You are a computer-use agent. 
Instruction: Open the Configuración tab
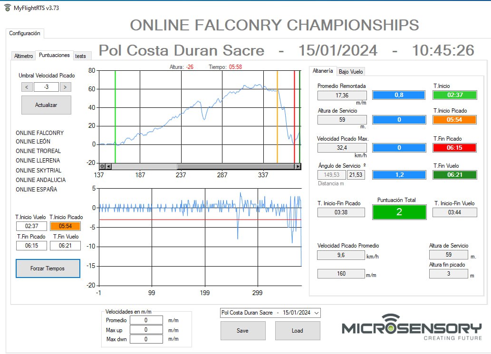(x=25, y=33)
